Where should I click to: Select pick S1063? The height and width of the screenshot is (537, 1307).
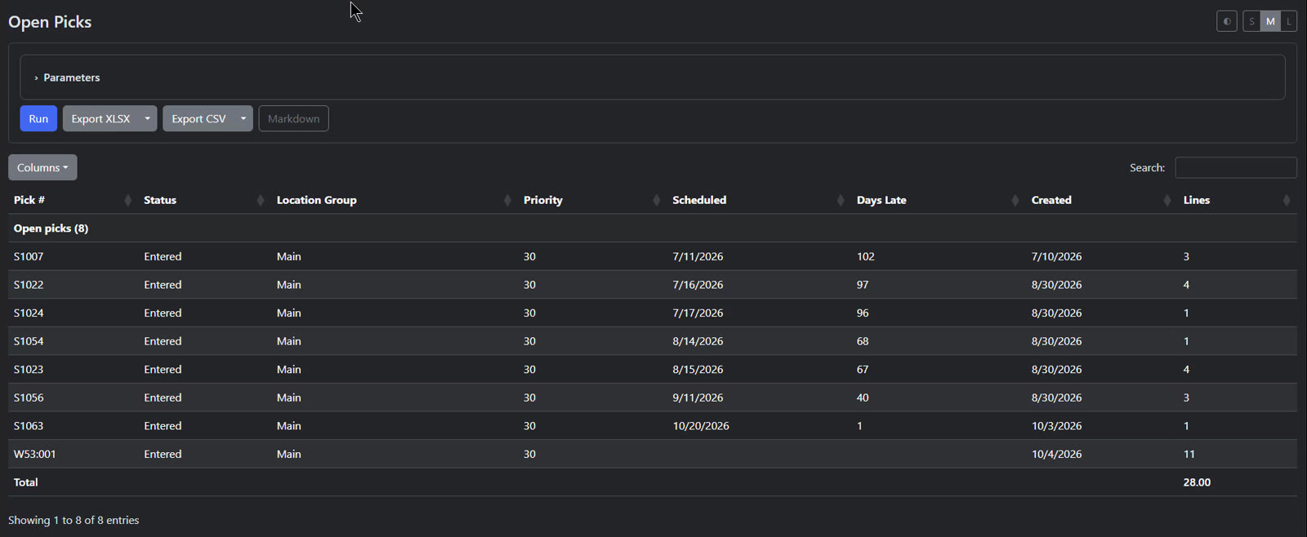click(29, 426)
